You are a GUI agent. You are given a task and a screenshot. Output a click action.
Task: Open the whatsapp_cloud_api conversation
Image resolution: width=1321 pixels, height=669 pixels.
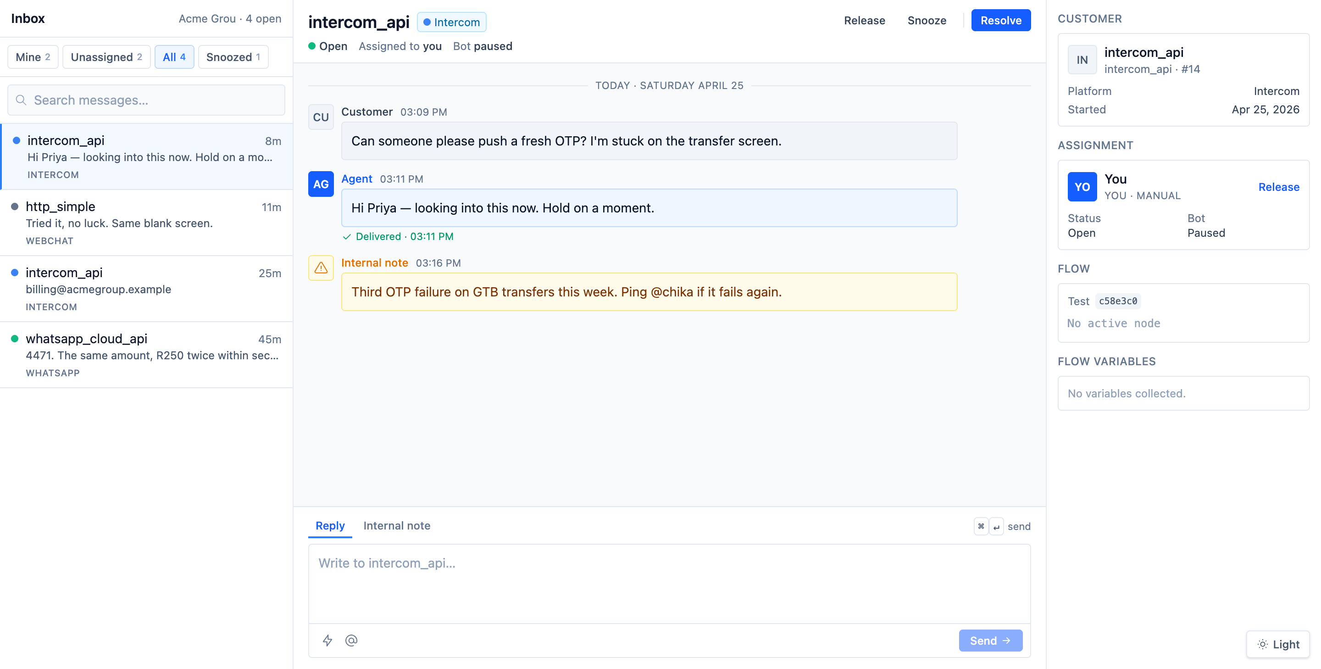[x=146, y=355]
